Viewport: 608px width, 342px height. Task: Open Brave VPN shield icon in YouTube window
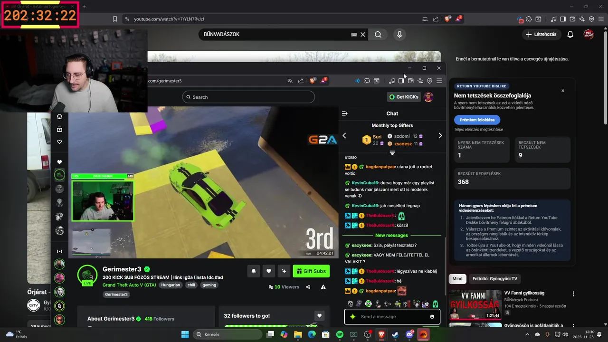[x=591, y=19]
